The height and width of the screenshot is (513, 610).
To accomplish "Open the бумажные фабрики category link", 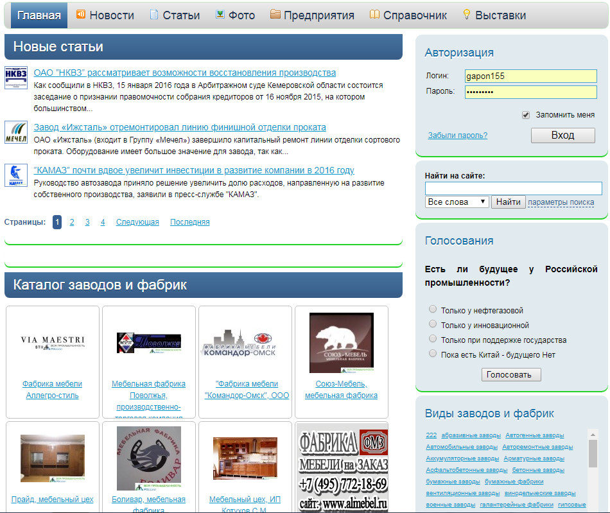I will coord(514,482).
